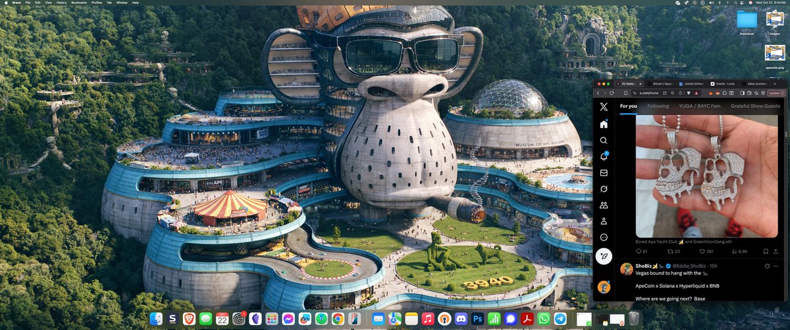The image size is (790, 330).
Task: Open Calendar from the Dock
Action: [222, 318]
